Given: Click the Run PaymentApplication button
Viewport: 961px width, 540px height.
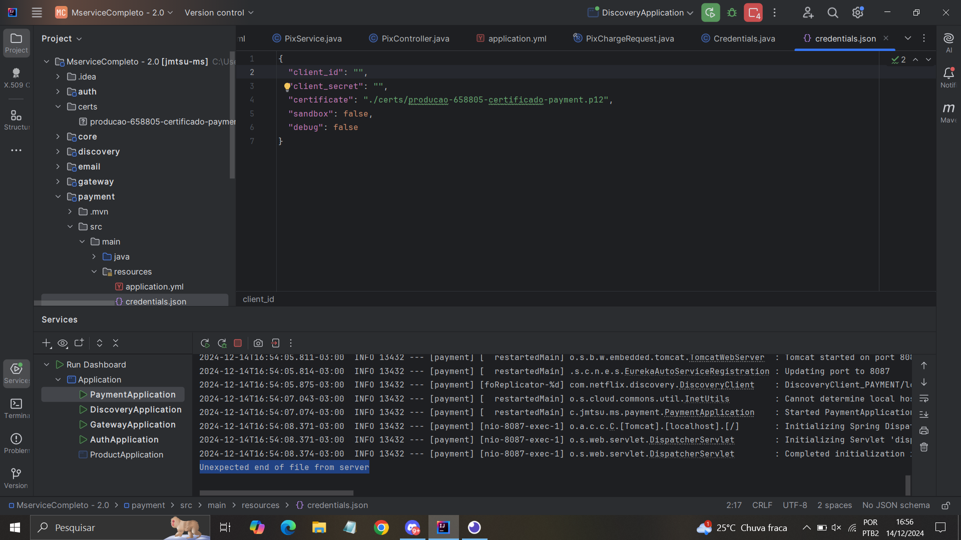Looking at the screenshot, I should point(83,394).
